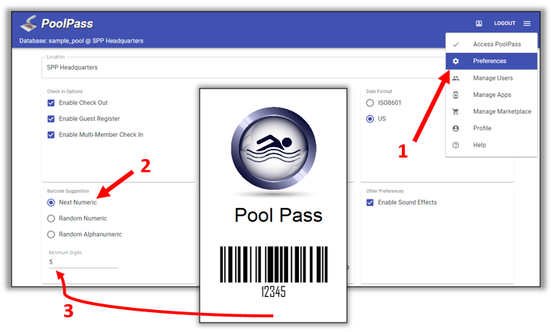Click the Date Format section label
The height and width of the screenshot is (332, 551).
[x=379, y=92]
